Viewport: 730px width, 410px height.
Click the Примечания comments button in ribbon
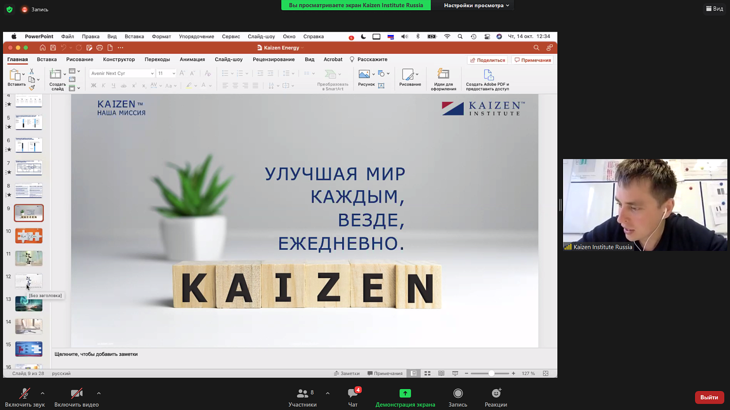pyautogui.click(x=532, y=60)
